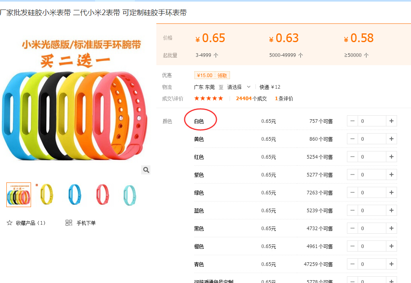Open the 请选择 shipping destination dropdown
This screenshot has height=283, width=411.
point(239,87)
